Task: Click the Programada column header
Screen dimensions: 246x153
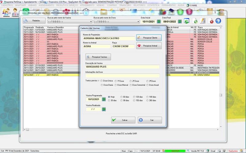Action: pos(29,27)
